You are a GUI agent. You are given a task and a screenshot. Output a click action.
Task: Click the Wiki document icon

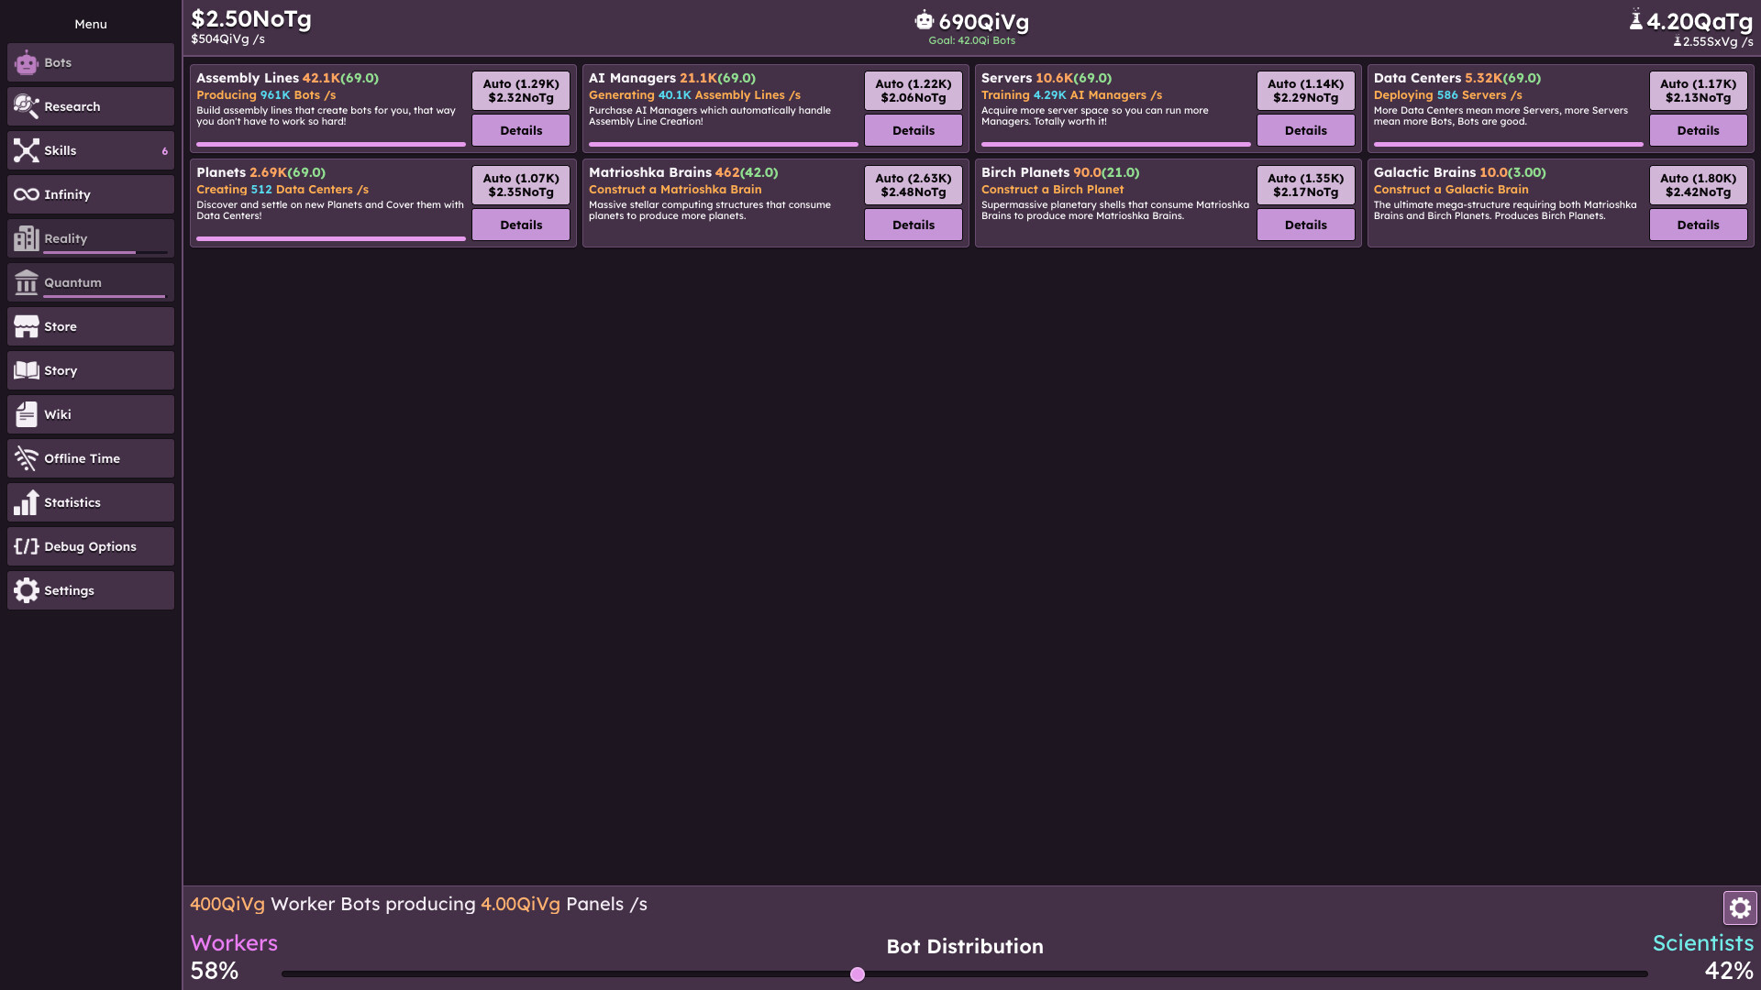(x=27, y=414)
